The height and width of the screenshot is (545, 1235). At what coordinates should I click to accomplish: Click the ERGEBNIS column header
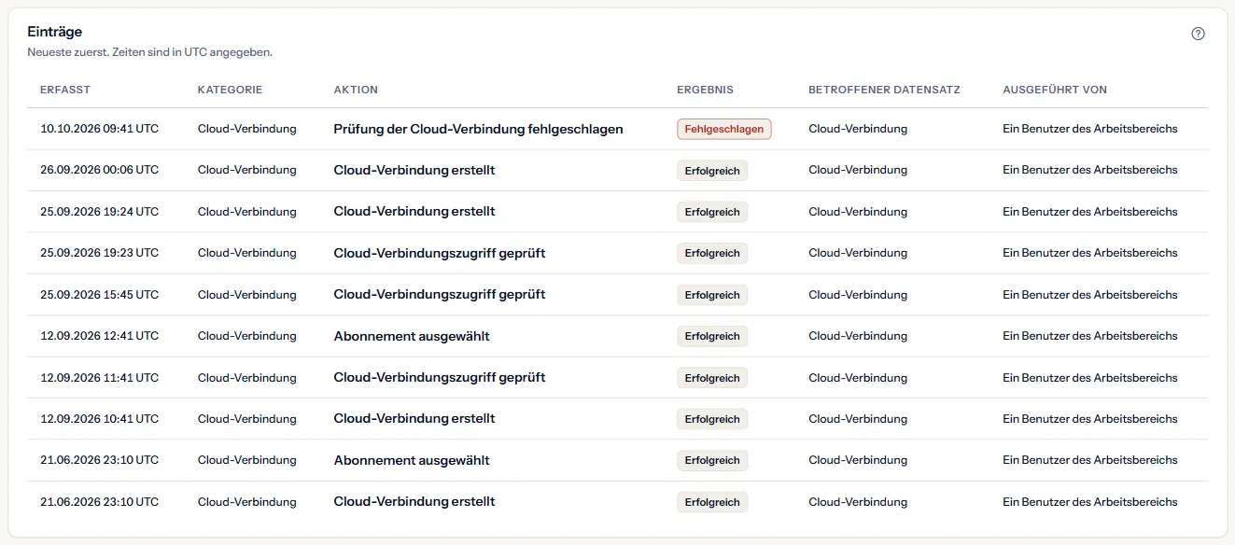tap(705, 90)
